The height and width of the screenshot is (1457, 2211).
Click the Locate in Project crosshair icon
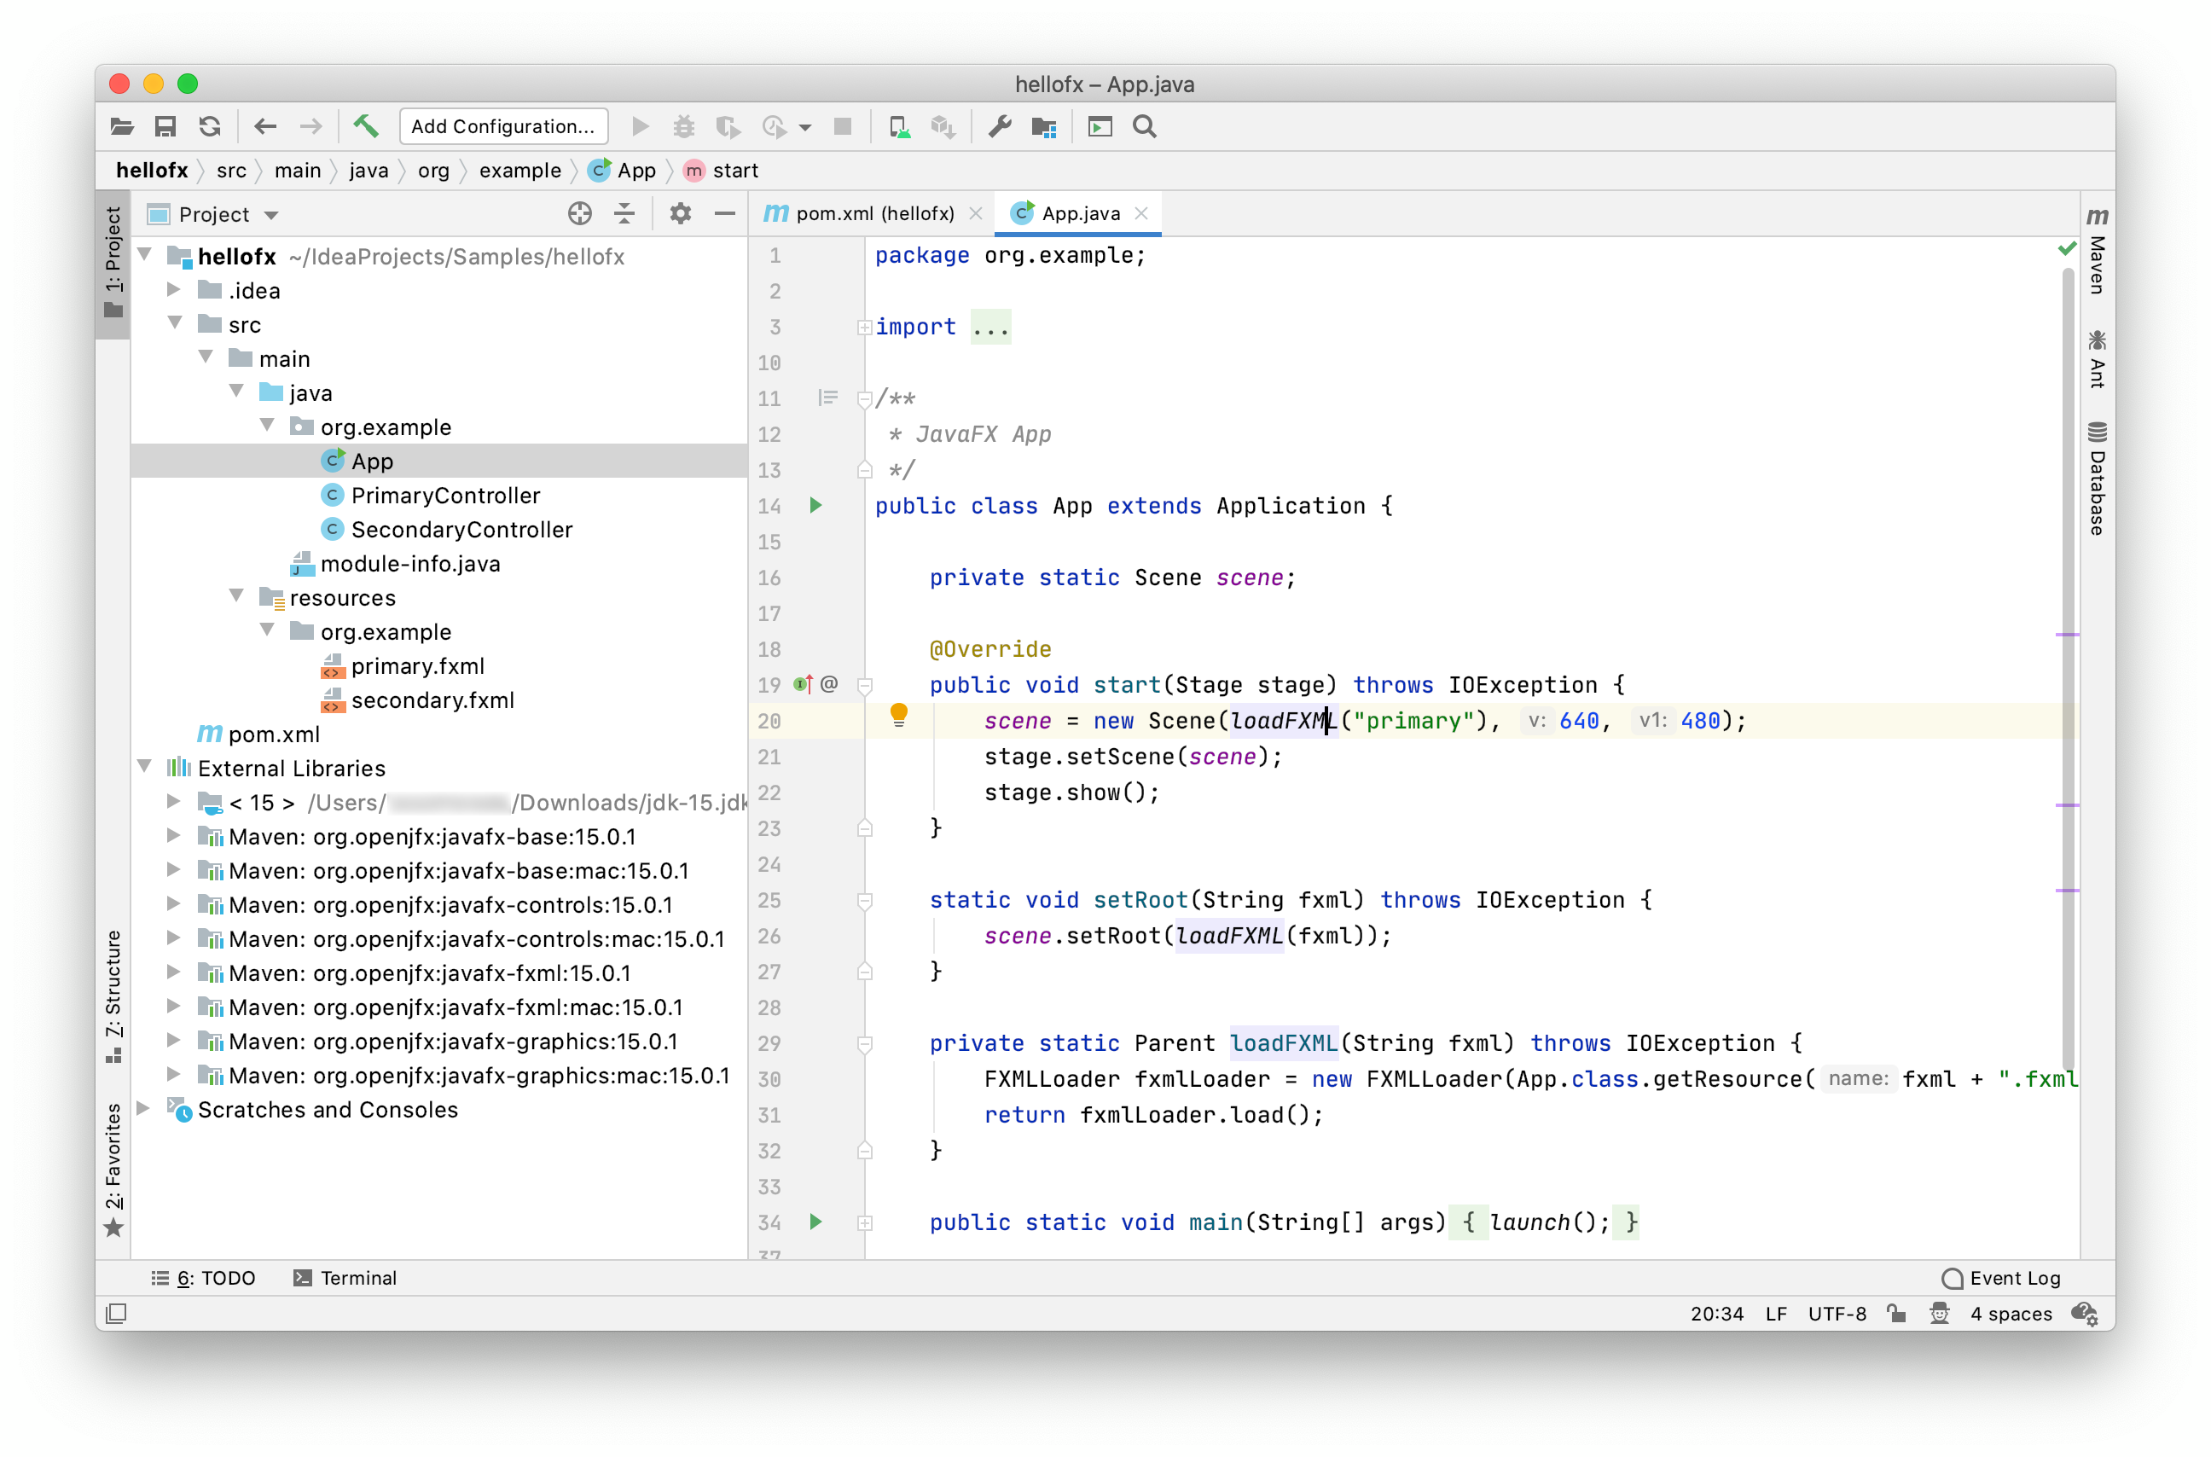(580, 215)
